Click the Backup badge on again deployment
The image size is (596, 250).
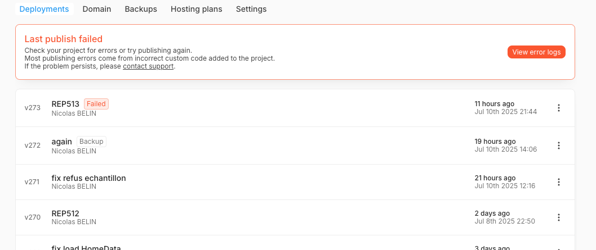coord(91,142)
